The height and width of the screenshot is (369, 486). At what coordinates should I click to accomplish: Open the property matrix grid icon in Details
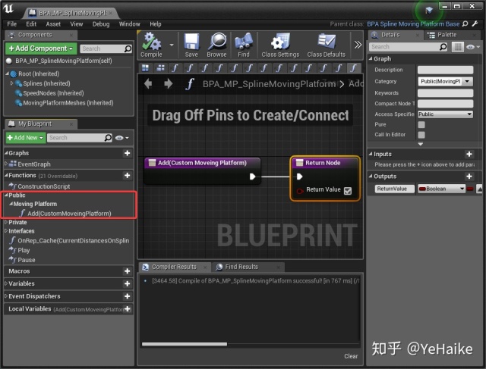tap(457, 47)
